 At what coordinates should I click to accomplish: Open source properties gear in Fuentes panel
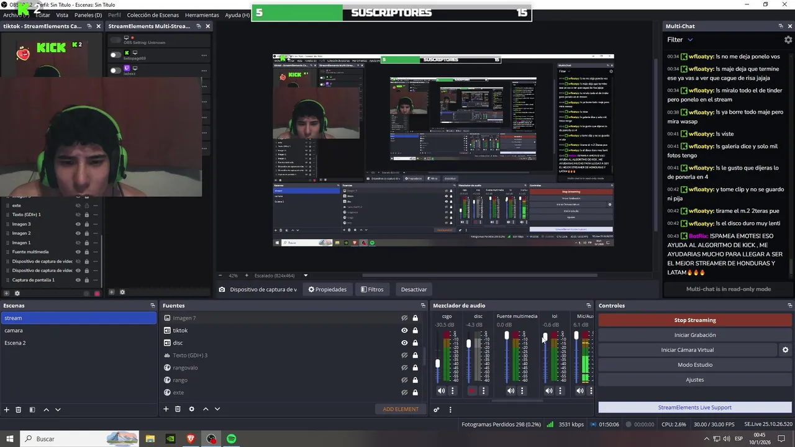click(x=191, y=409)
